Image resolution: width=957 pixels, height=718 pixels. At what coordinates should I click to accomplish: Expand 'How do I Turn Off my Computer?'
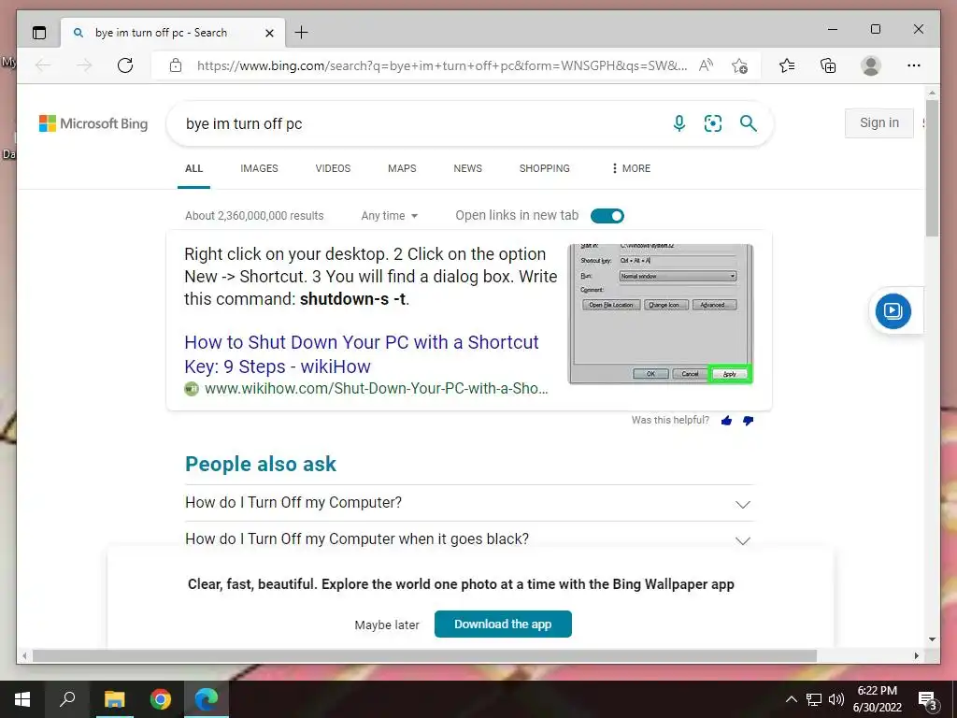coord(469,503)
